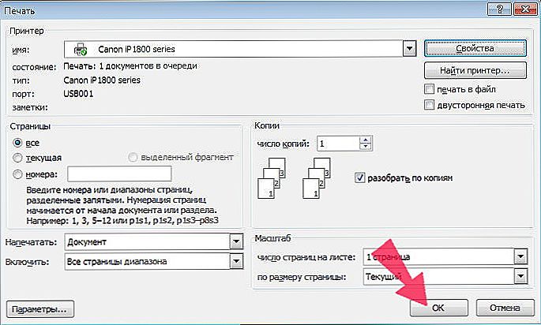
Task: Click the collated pages preview icon
Action: (272, 178)
